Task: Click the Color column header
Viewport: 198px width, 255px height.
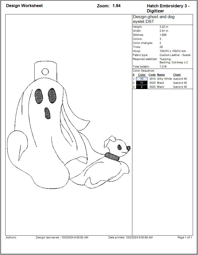Action: coord(142,75)
